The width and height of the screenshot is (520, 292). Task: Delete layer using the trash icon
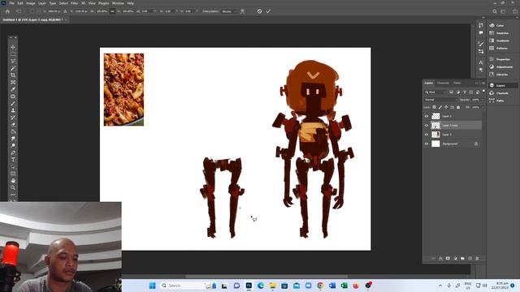tap(477, 258)
